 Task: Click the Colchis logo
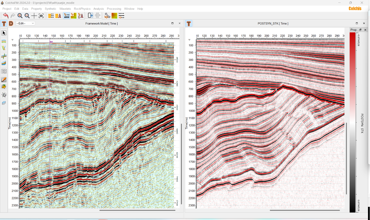(x=355, y=9)
